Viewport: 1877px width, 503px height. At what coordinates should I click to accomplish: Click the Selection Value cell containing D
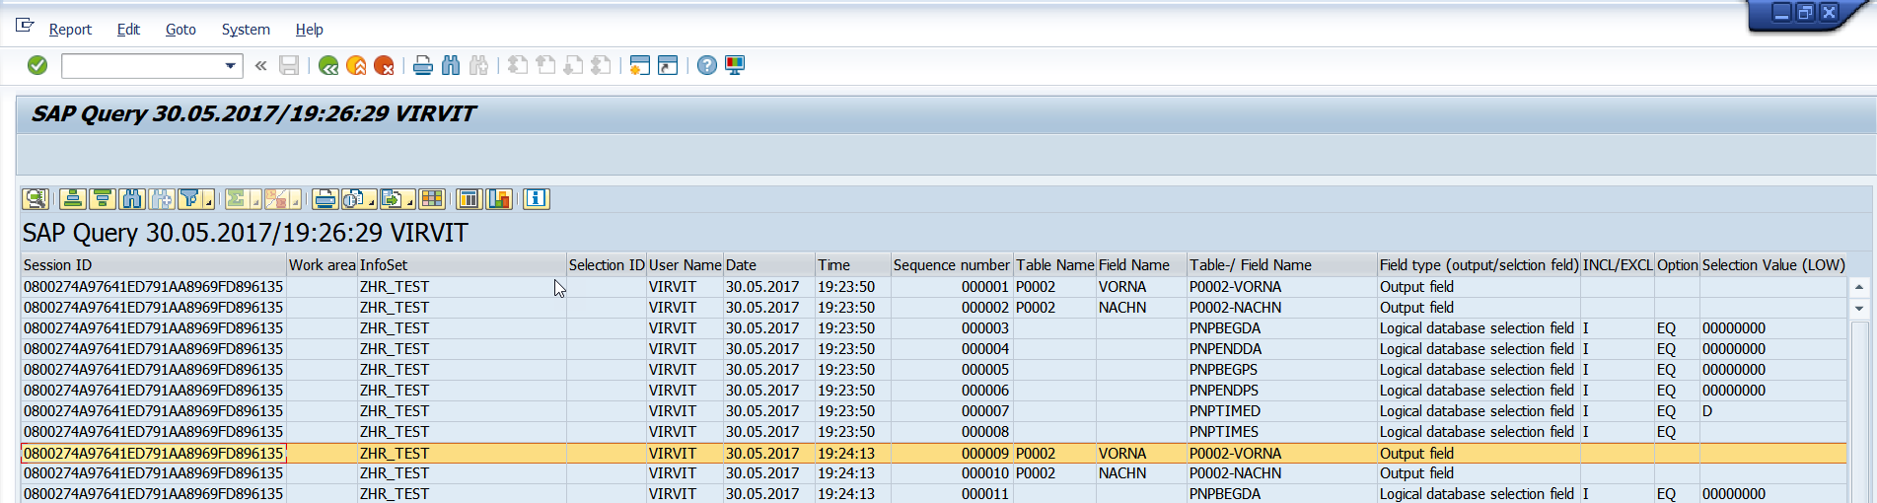pos(1773,411)
